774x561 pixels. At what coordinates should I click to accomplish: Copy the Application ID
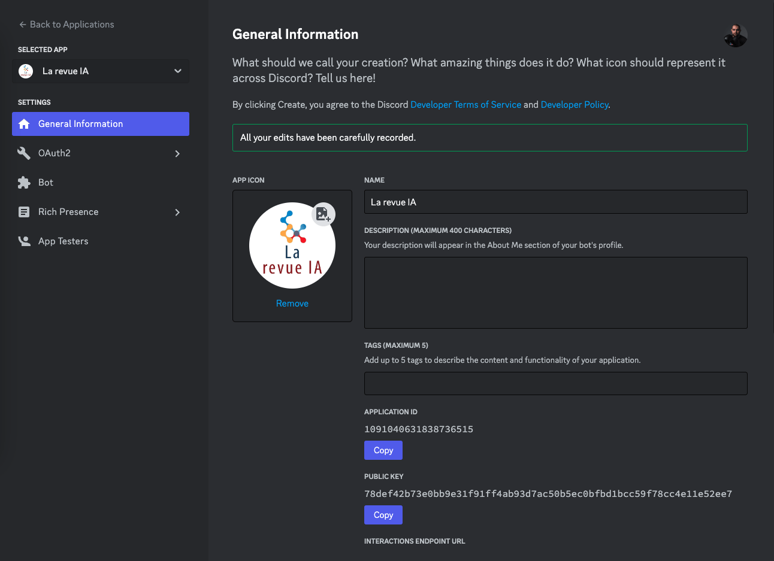coord(383,450)
